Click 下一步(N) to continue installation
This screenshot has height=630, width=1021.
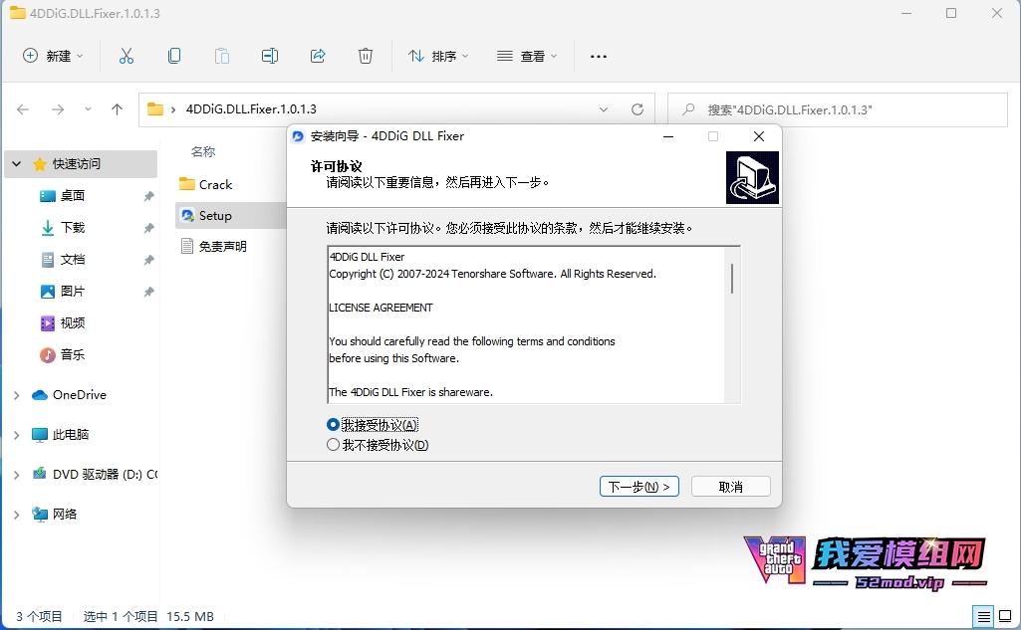[x=639, y=486]
